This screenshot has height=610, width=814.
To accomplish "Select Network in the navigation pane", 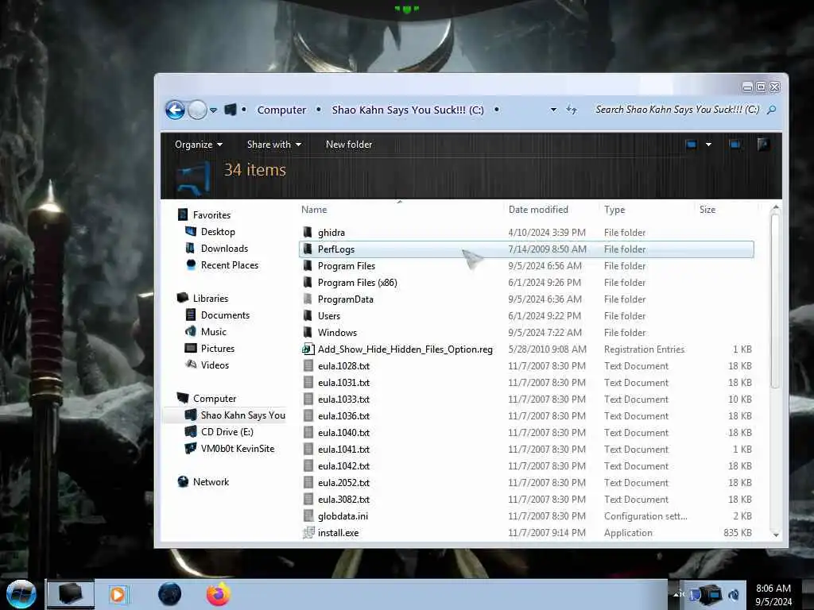I will (x=211, y=482).
